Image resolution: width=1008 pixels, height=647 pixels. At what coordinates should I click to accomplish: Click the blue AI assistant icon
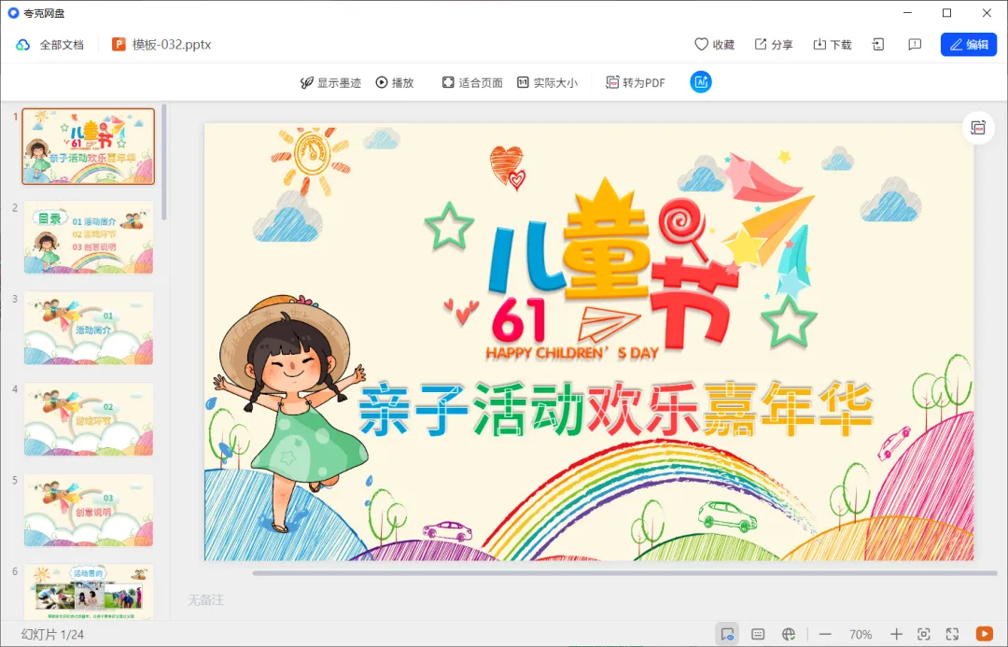[701, 82]
